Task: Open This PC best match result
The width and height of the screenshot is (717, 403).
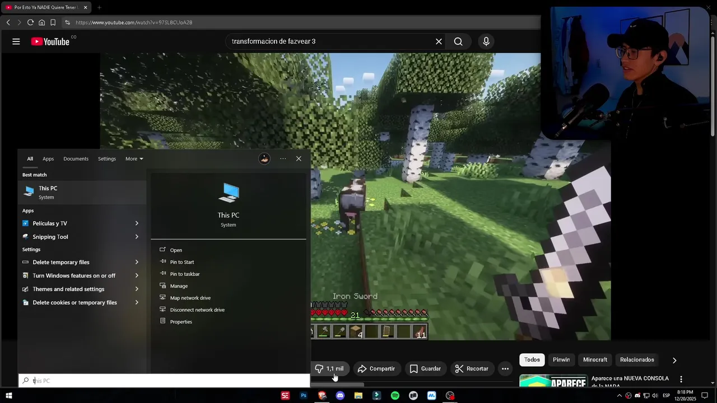Action: (x=82, y=193)
